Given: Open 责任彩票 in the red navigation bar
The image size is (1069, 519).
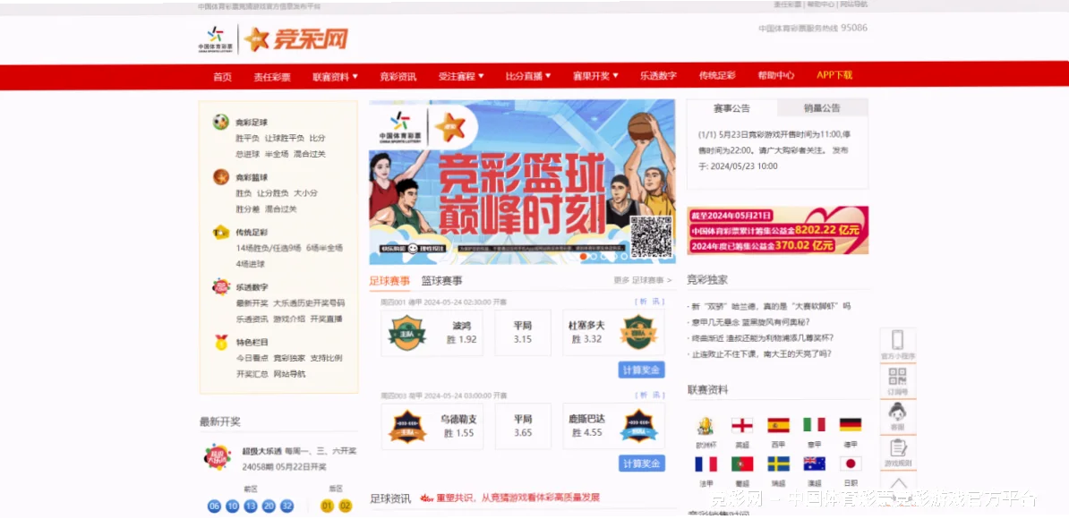Looking at the screenshot, I should (x=272, y=76).
